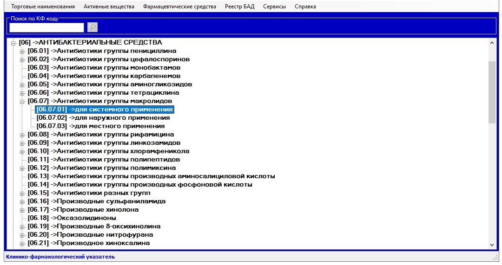Expand the [06.17] Производные хинолона node

pyautogui.click(x=22, y=210)
